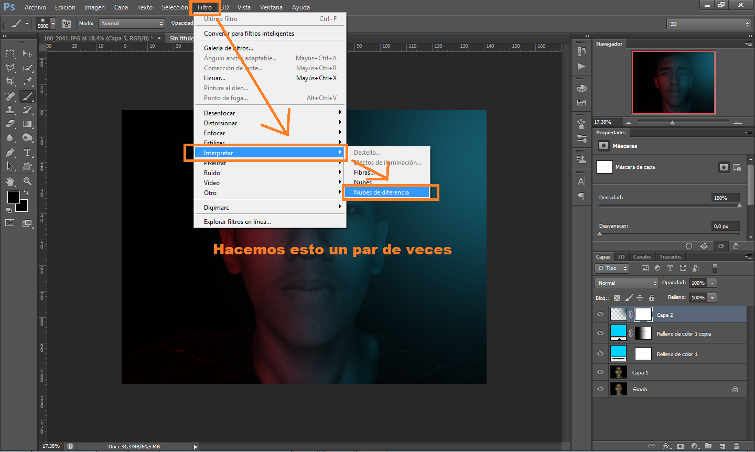Select the Quick Selection tool
The image size is (755, 452).
[27, 68]
